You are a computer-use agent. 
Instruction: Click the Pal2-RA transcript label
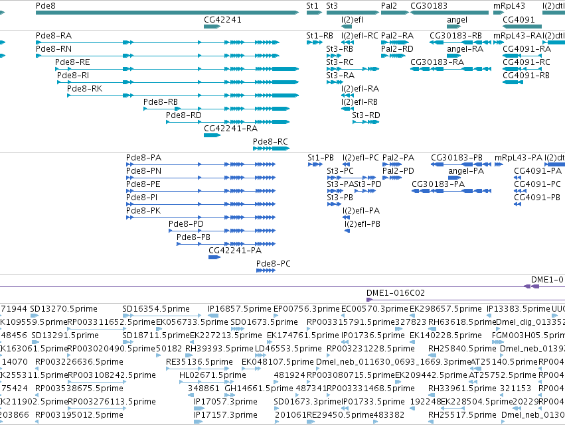pos(398,36)
